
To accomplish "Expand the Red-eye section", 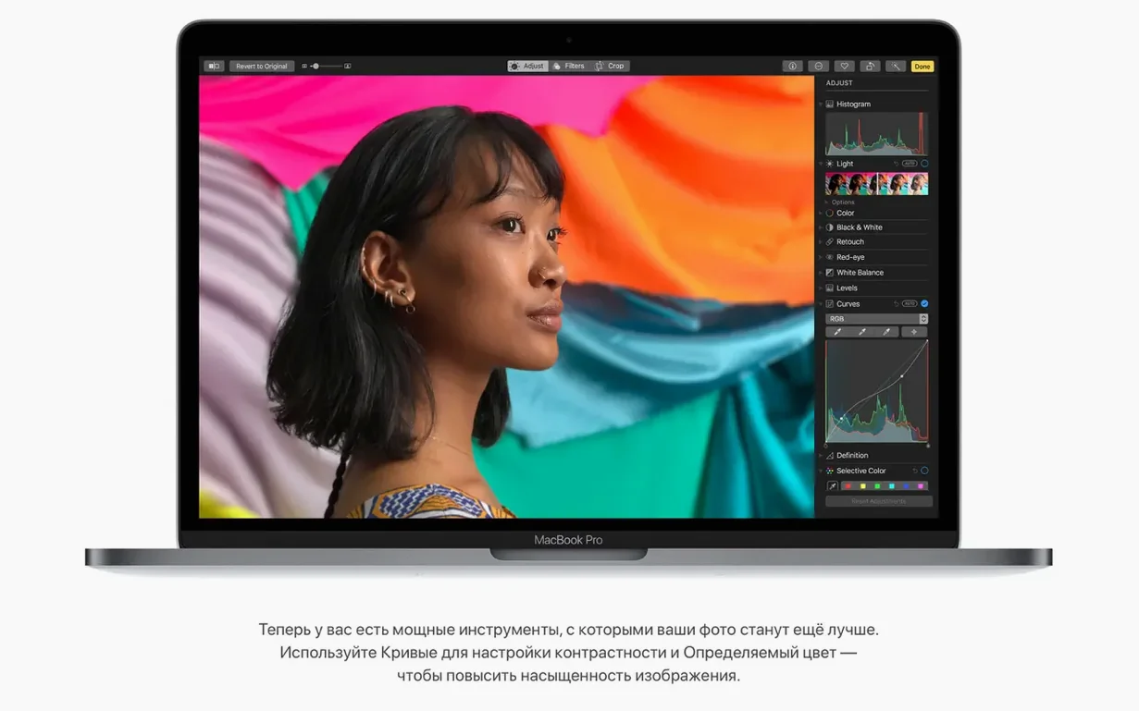I will (821, 257).
